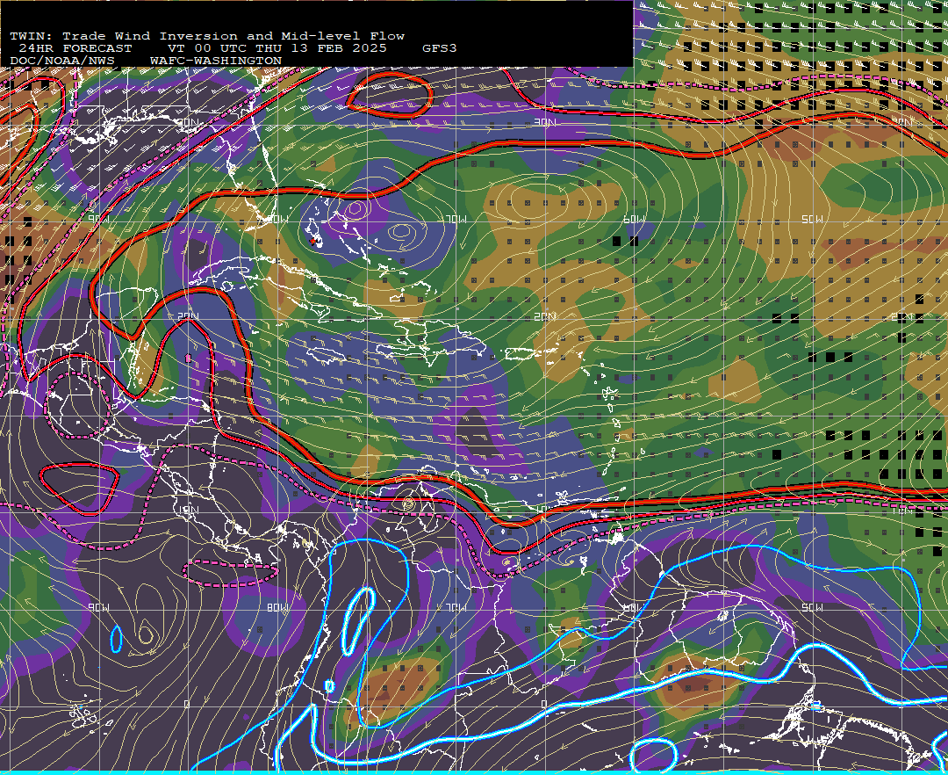Click the "WAFC-WASHINGTON" label
This screenshot has height=775, width=948.
click(216, 62)
